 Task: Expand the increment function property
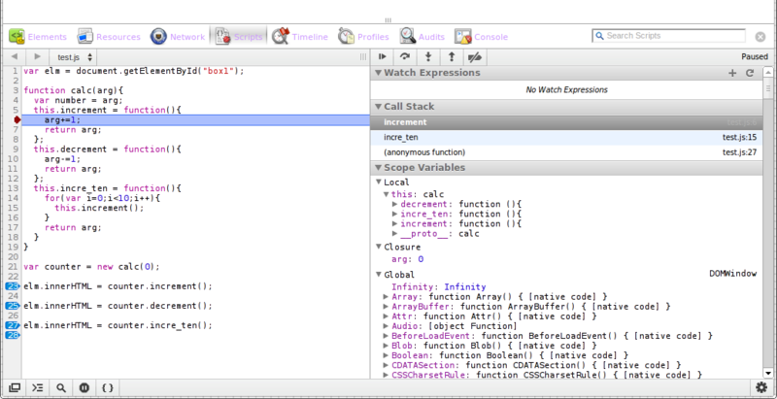(x=395, y=223)
